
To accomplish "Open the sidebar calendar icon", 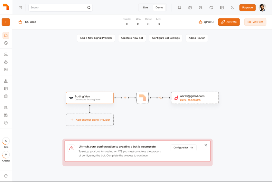I will [x=6, y=96].
